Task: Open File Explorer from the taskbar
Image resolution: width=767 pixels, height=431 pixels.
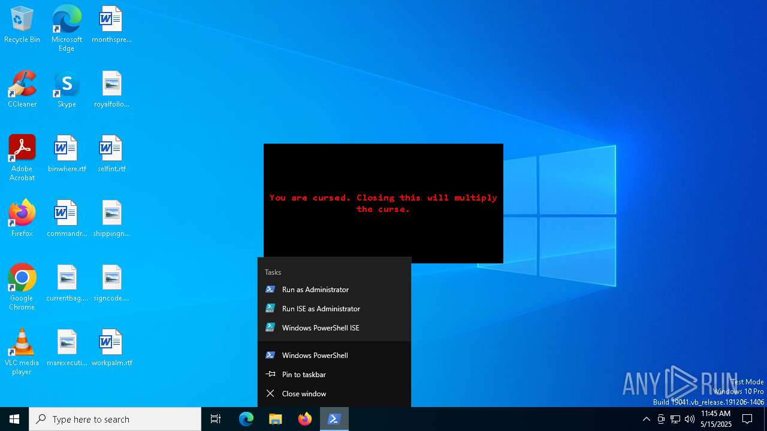Action: click(x=275, y=419)
